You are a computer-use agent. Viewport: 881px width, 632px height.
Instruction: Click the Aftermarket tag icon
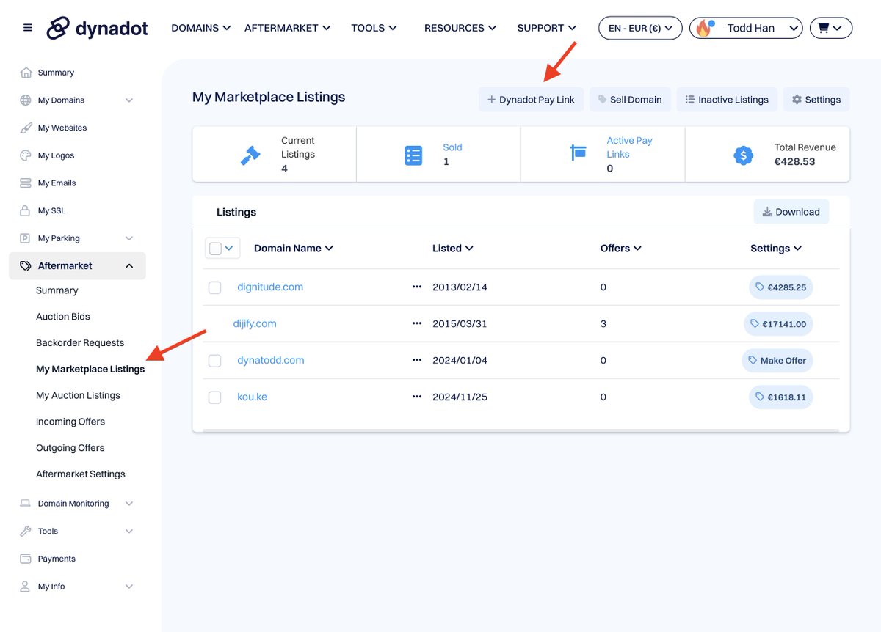click(26, 266)
